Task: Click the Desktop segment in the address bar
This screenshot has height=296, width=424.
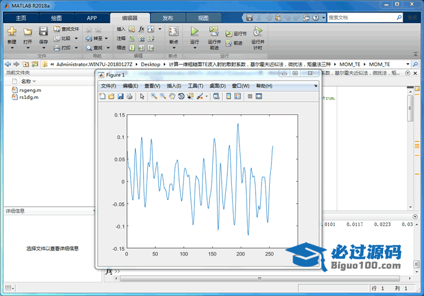Action: pyautogui.click(x=151, y=64)
